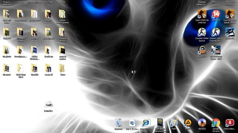Image resolution: width=238 pixels, height=133 pixels.
Task: Open Counter-Strike Global Offensive shortcut
Action: point(230,16)
